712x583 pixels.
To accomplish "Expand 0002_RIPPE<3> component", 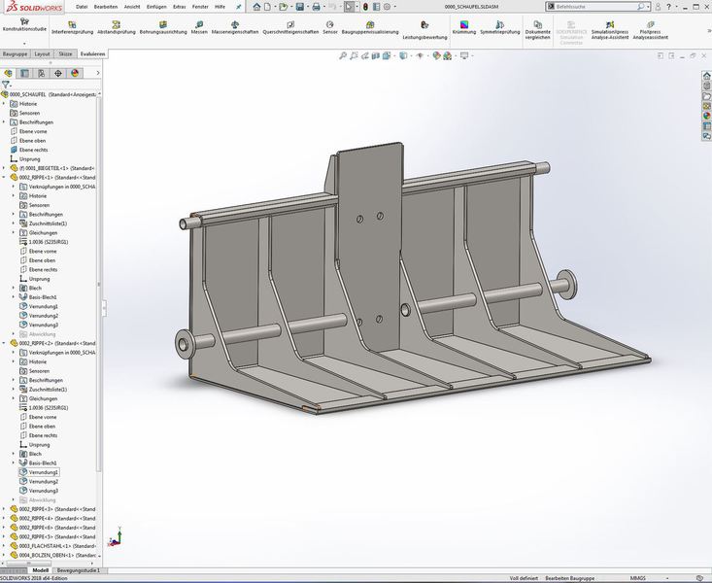I will [4, 509].
